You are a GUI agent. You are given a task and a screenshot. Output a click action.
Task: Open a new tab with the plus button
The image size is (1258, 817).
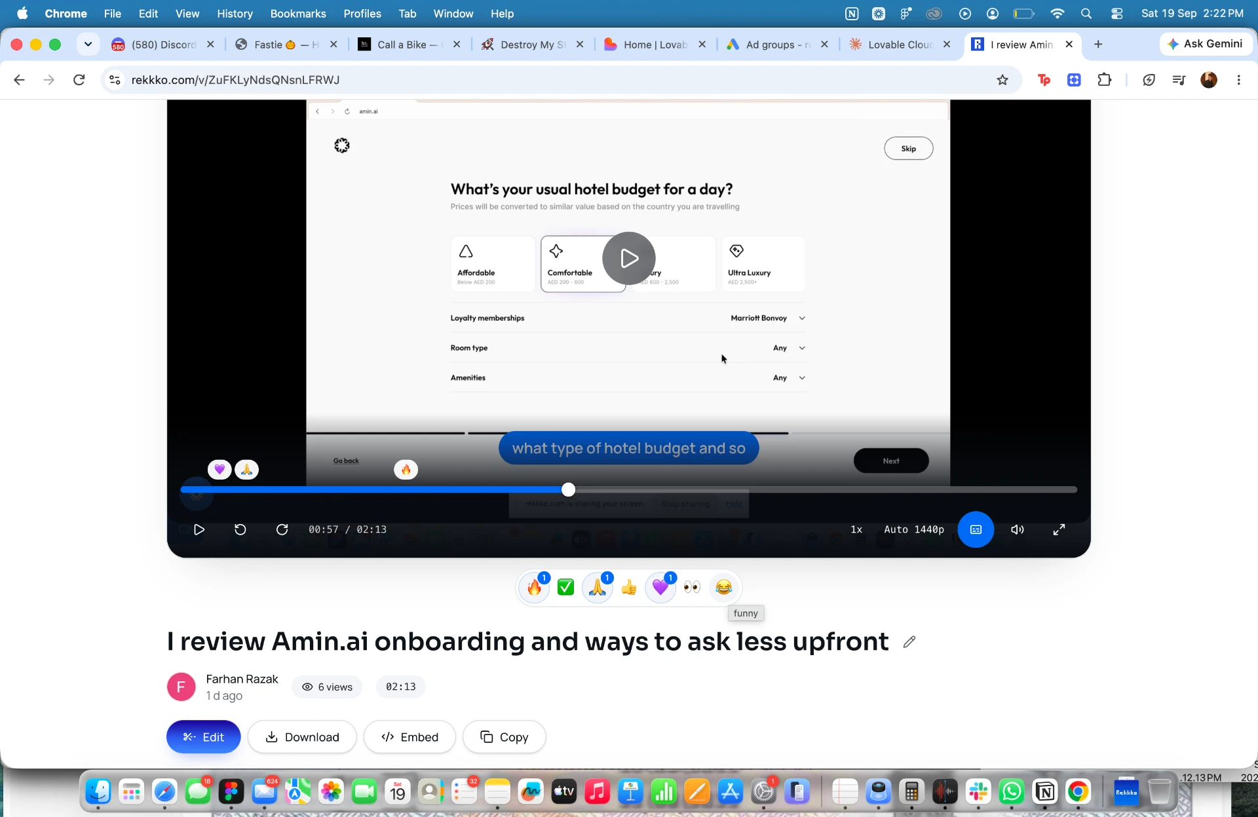tap(1098, 44)
